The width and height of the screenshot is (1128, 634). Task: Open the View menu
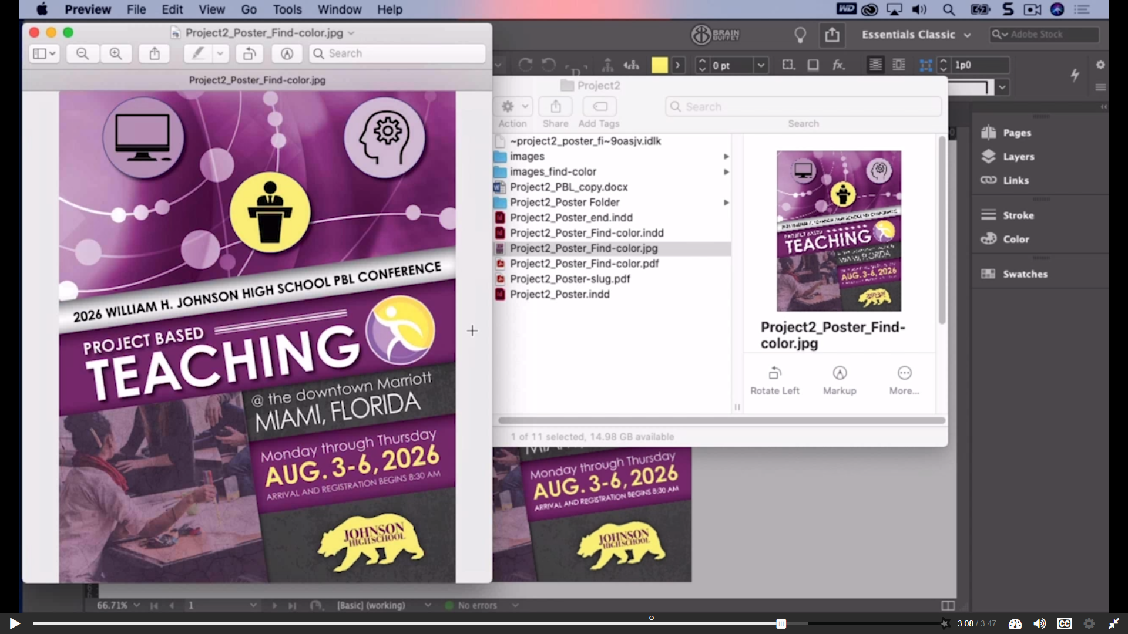pos(211,9)
